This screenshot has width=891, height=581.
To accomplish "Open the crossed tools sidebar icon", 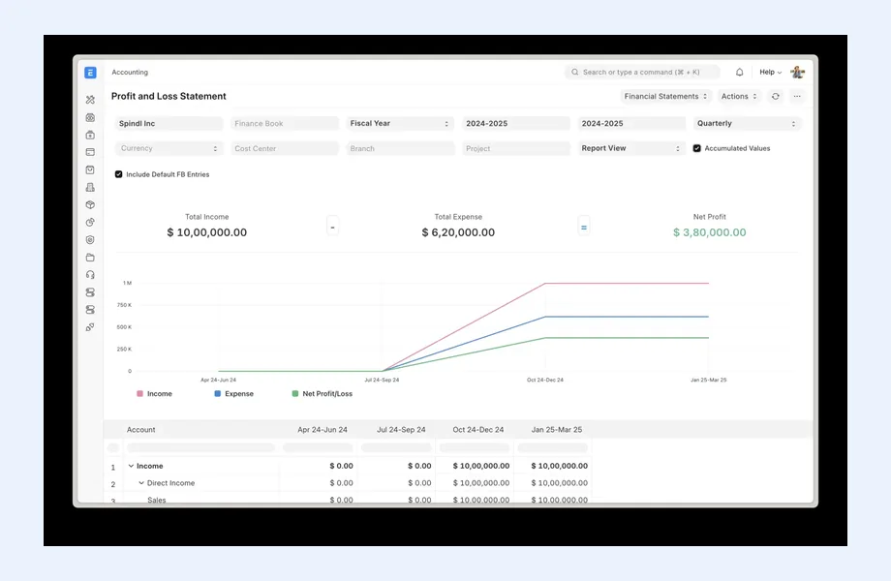I will [90, 100].
